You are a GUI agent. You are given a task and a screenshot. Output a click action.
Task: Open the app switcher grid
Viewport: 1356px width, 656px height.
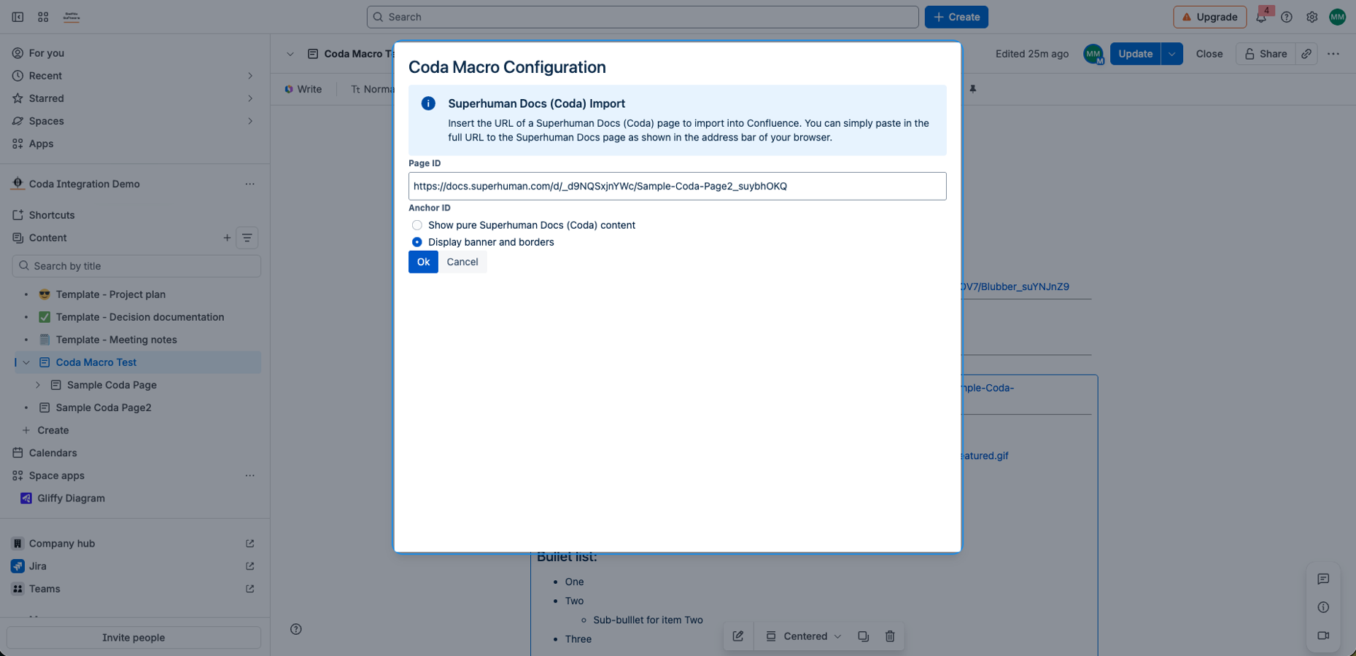(43, 17)
